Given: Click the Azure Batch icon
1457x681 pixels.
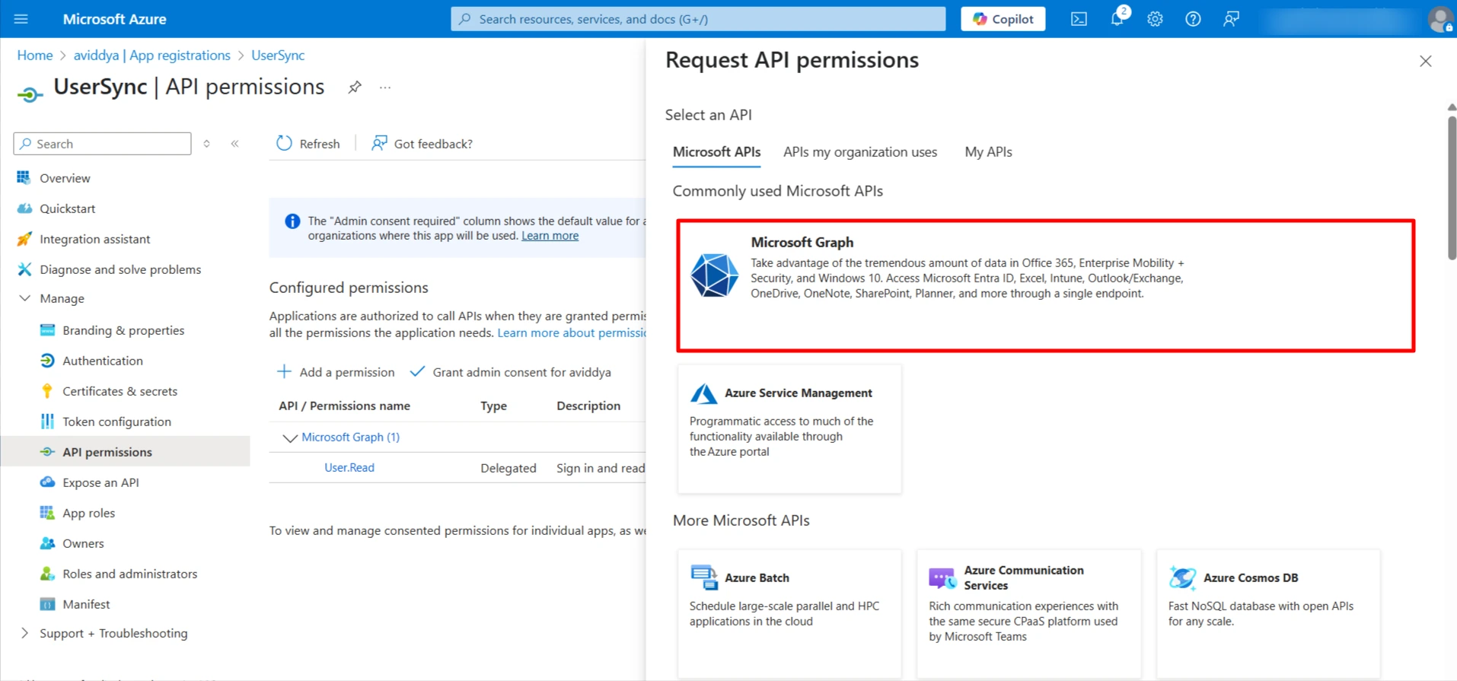Looking at the screenshot, I should pyautogui.click(x=703, y=578).
